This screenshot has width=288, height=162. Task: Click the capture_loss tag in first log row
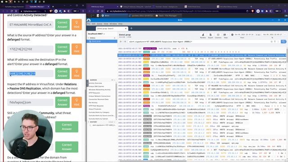[x=150, y=49]
